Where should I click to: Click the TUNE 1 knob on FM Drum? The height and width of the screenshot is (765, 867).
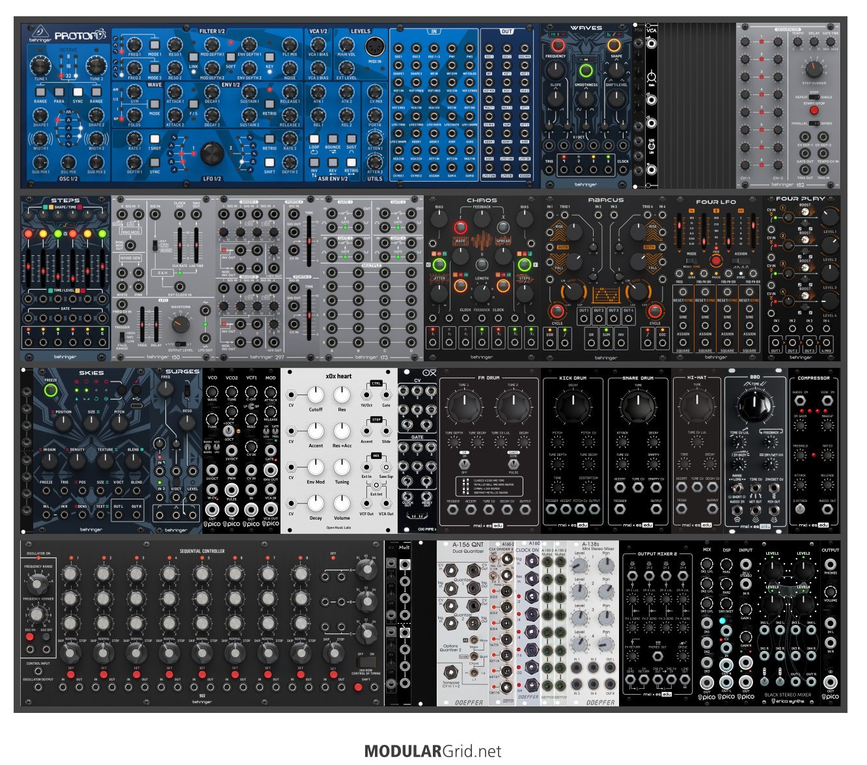(464, 406)
